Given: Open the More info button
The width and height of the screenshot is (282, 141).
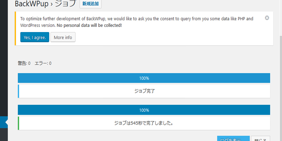Looking at the screenshot, I should (63, 37).
